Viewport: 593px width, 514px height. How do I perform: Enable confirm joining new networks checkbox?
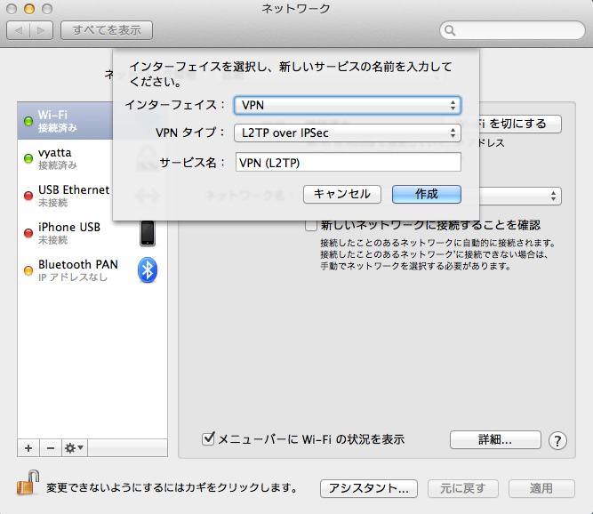coord(311,225)
